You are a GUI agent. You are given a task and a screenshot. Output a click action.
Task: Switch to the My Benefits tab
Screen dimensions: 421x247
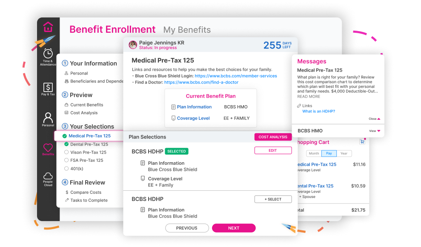pyautogui.click(x=187, y=30)
